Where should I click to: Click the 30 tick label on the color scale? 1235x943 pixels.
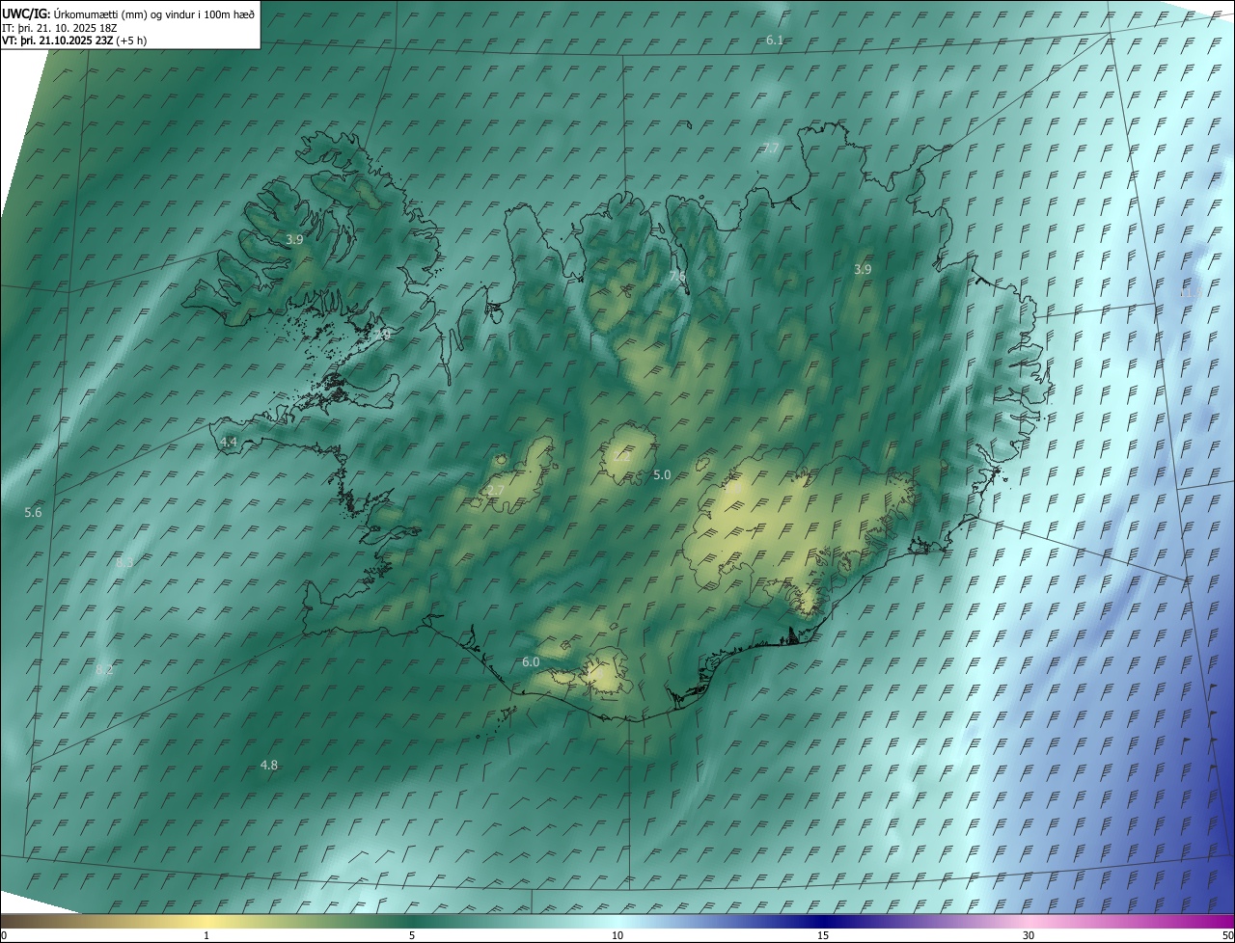click(1029, 936)
